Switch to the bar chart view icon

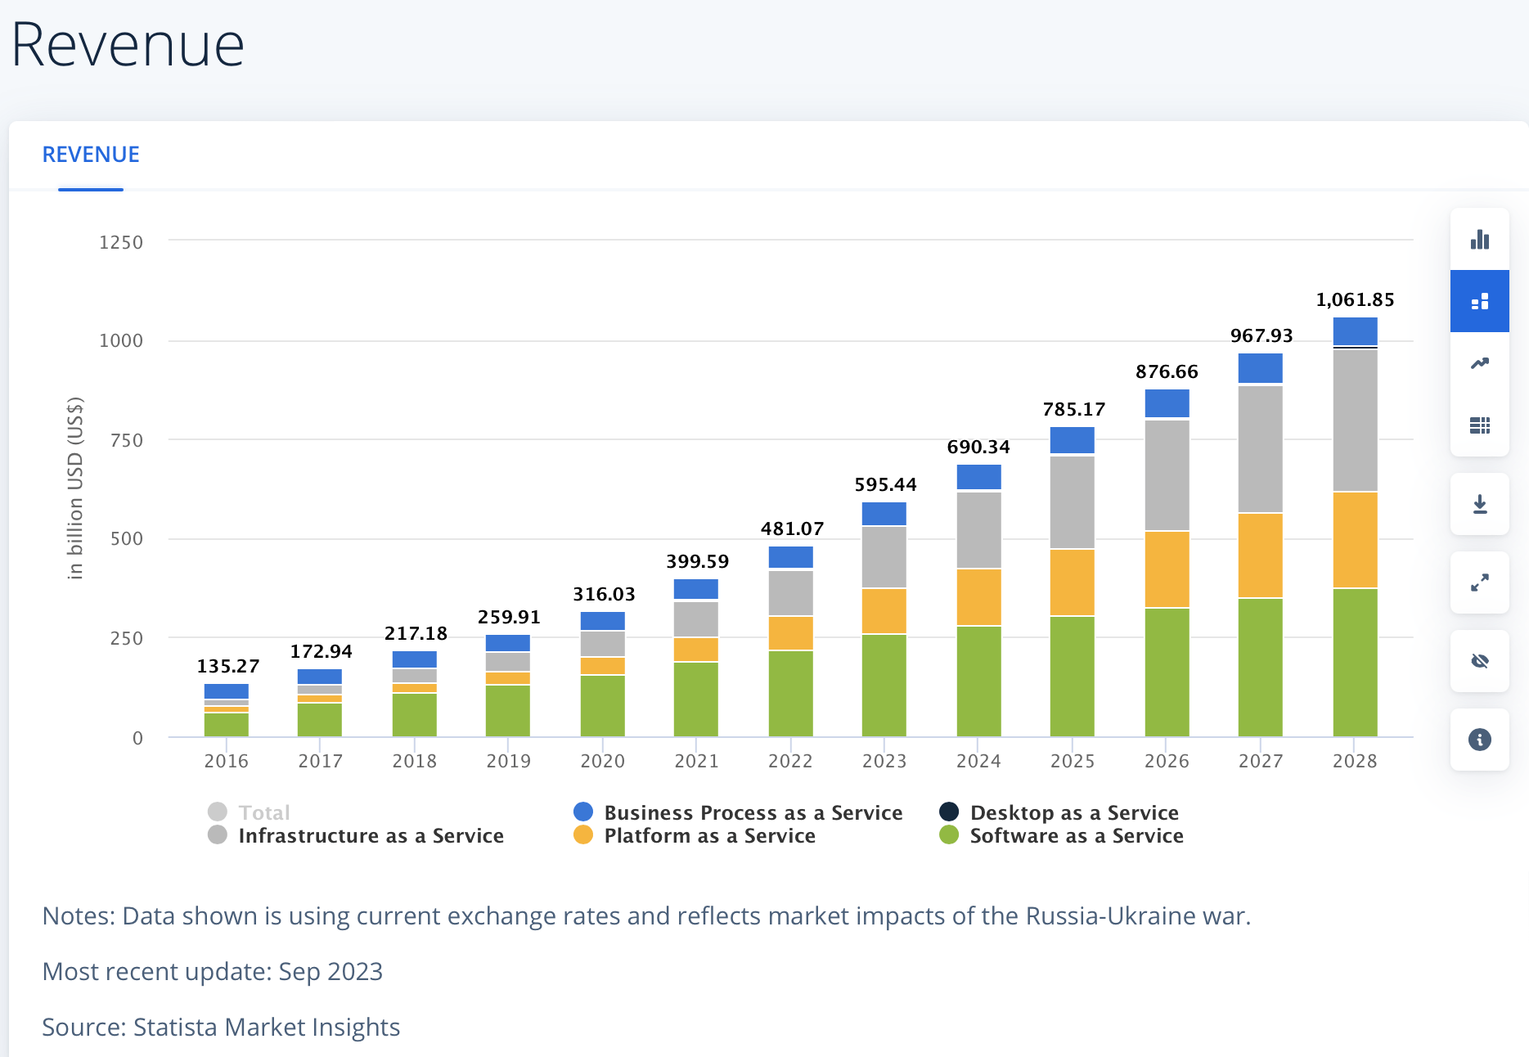(1479, 240)
